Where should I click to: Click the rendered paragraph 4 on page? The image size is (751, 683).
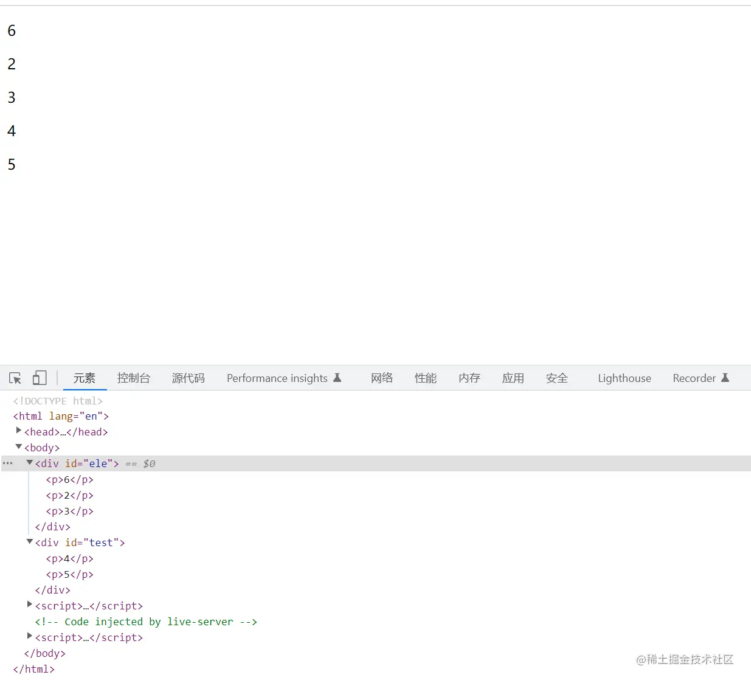pyautogui.click(x=12, y=131)
